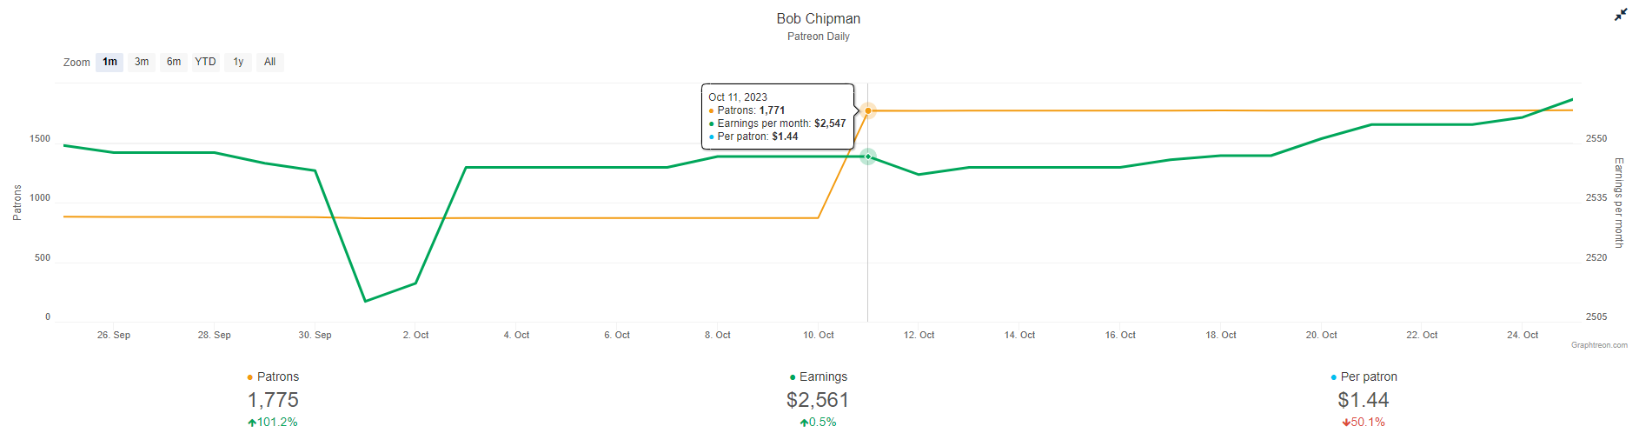Viewport: 1639px width, 433px height.
Task: Click the orange Patrons data point marker
Action: coord(868,110)
